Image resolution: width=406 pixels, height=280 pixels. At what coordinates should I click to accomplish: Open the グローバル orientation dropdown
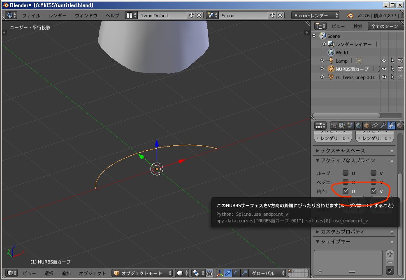point(267,273)
